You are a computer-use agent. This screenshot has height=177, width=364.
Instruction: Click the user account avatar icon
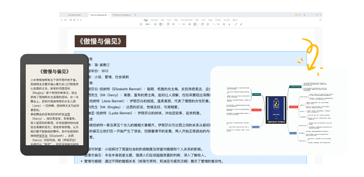click(x=305, y=15)
